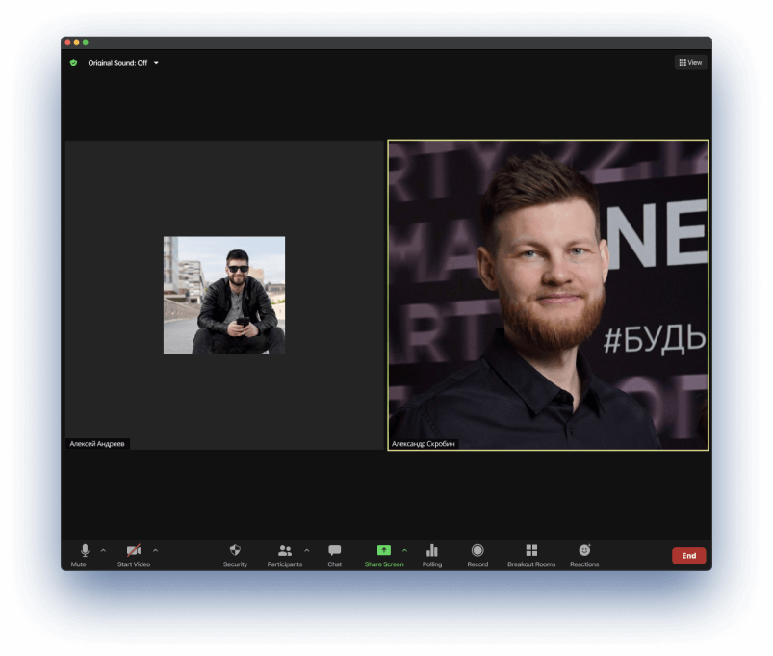Image resolution: width=773 pixels, height=656 pixels.
Task: Click Алексей Андреев profile picture
Action: pos(224,295)
